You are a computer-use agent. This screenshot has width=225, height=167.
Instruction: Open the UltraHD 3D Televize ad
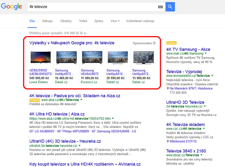pyautogui.click(x=185, y=102)
